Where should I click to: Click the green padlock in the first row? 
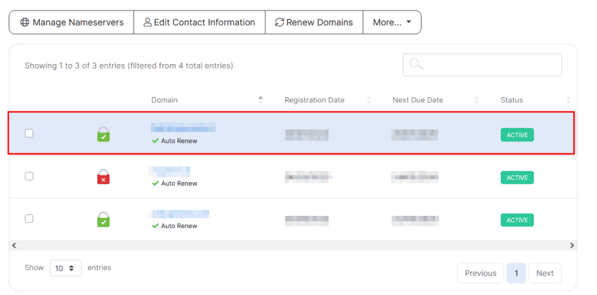click(103, 134)
